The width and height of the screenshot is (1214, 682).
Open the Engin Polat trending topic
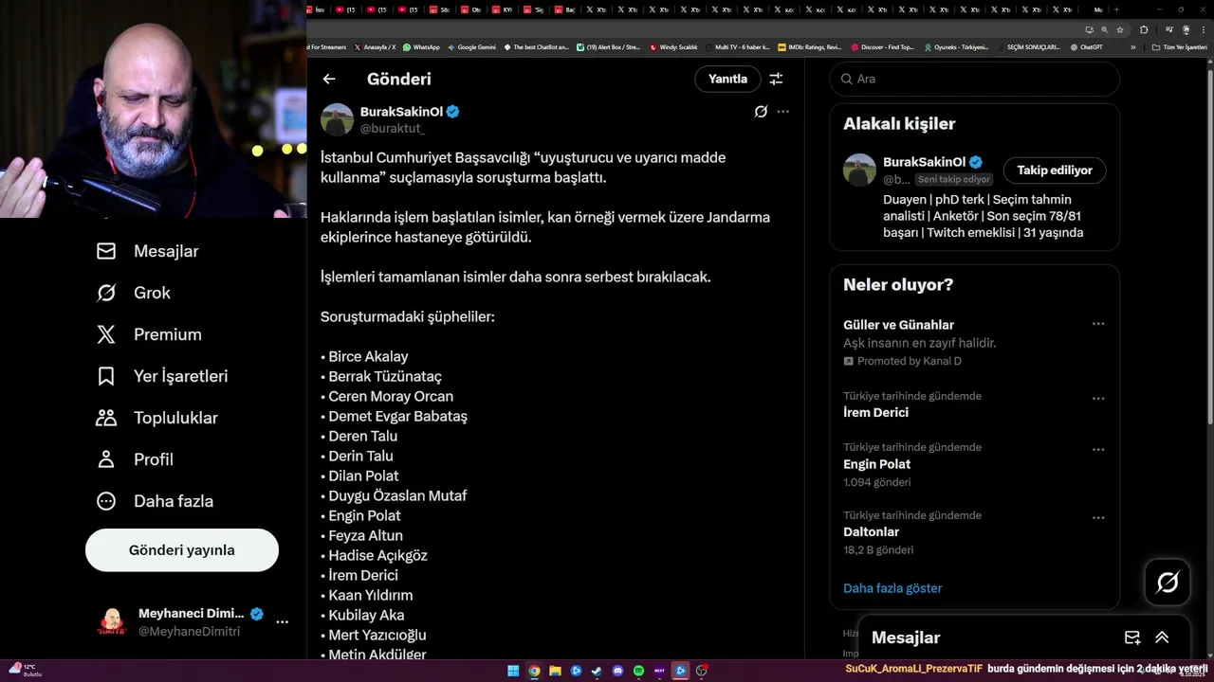pyautogui.click(x=974, y=464)
